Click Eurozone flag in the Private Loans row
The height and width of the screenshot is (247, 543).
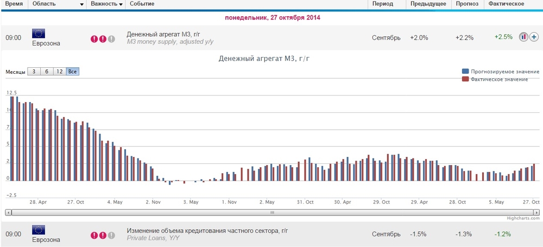coord(39,230)
